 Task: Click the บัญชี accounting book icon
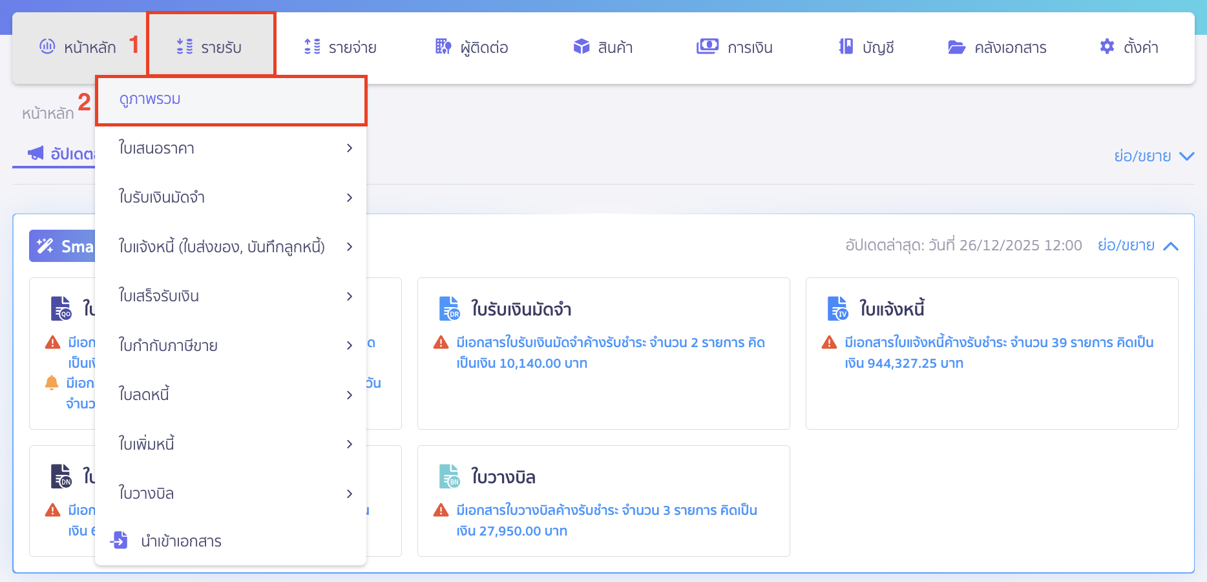846,46
